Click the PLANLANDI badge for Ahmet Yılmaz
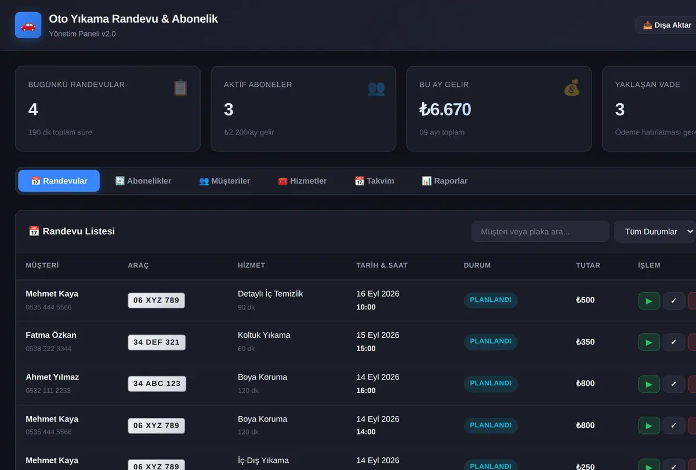 click(x=491, y=383)
